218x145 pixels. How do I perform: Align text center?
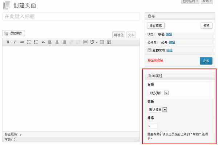pyautogui.click(x=57, y=42)
